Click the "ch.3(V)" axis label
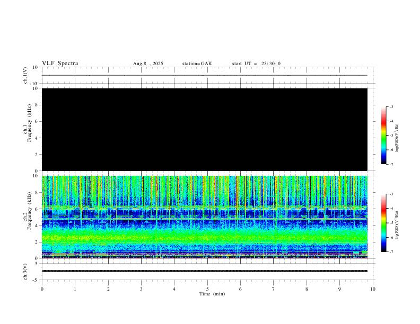420x324 pixels. pos(25,272)
